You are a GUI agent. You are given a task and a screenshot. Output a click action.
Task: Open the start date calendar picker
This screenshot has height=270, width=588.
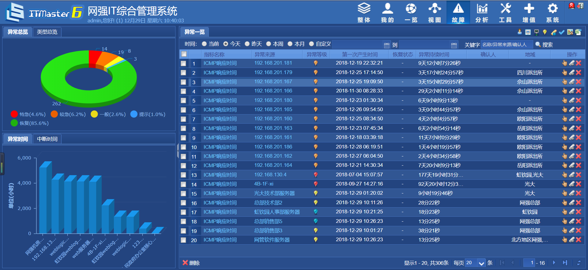[387, 45]
